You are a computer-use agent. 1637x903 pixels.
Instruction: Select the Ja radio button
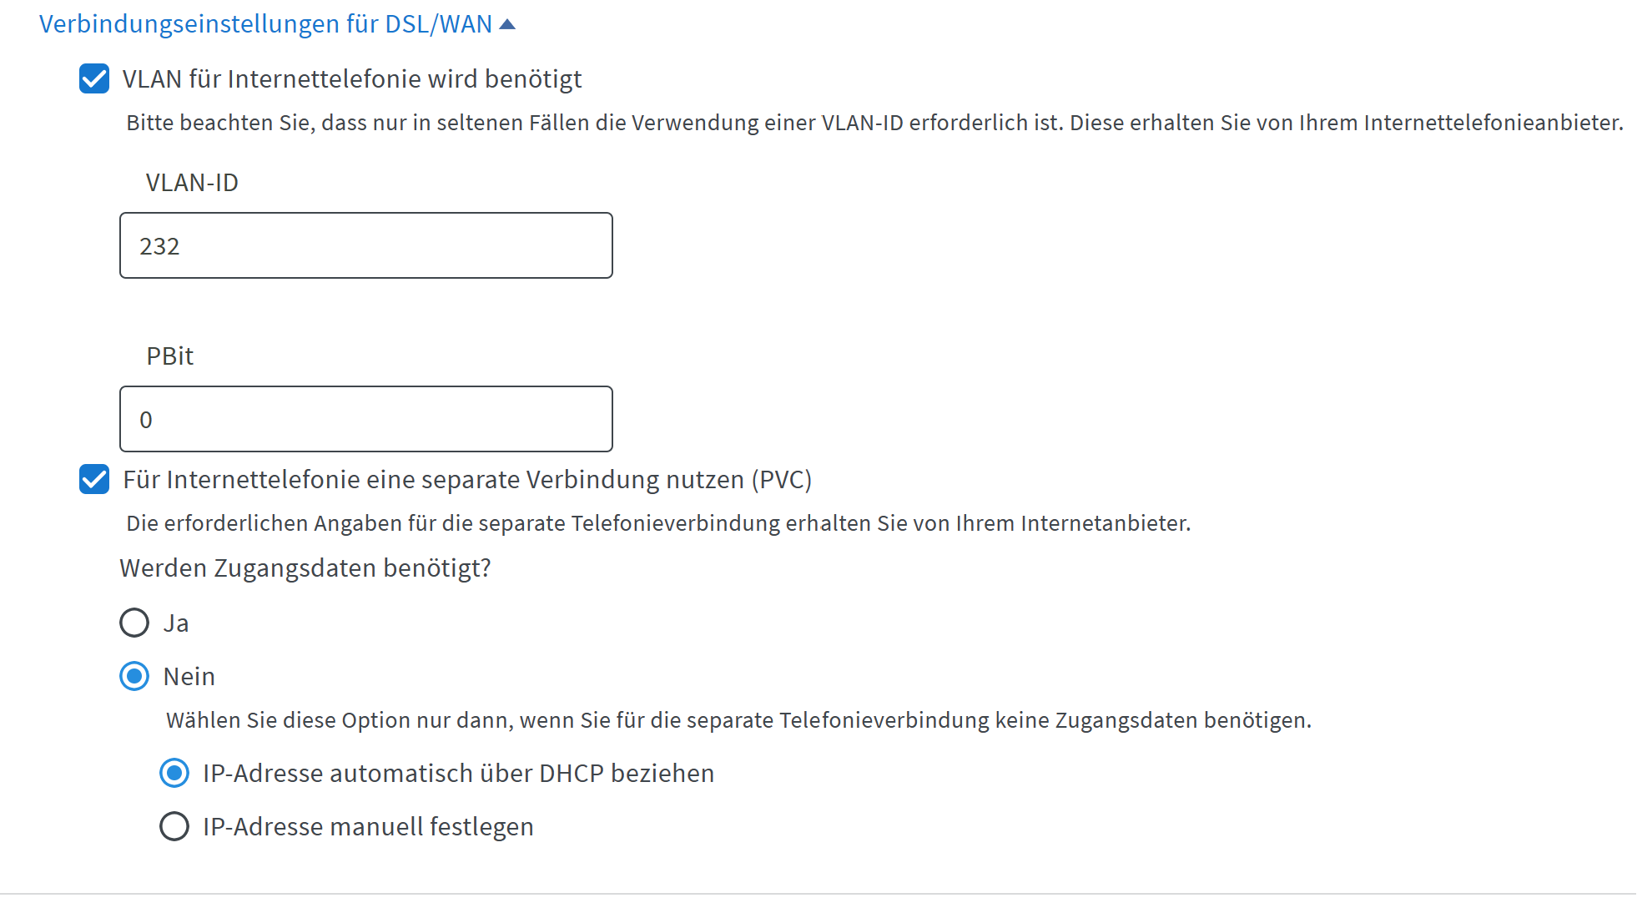click(x=134, y=623)
